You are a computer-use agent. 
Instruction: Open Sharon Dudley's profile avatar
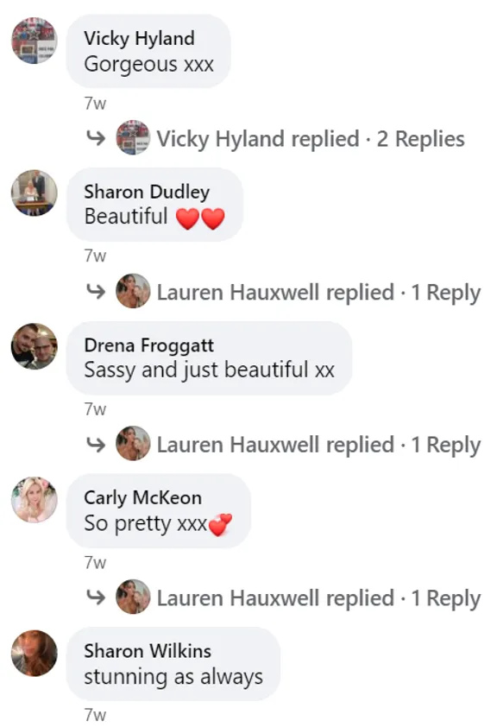pyautogui.click(x=35, y=193)
